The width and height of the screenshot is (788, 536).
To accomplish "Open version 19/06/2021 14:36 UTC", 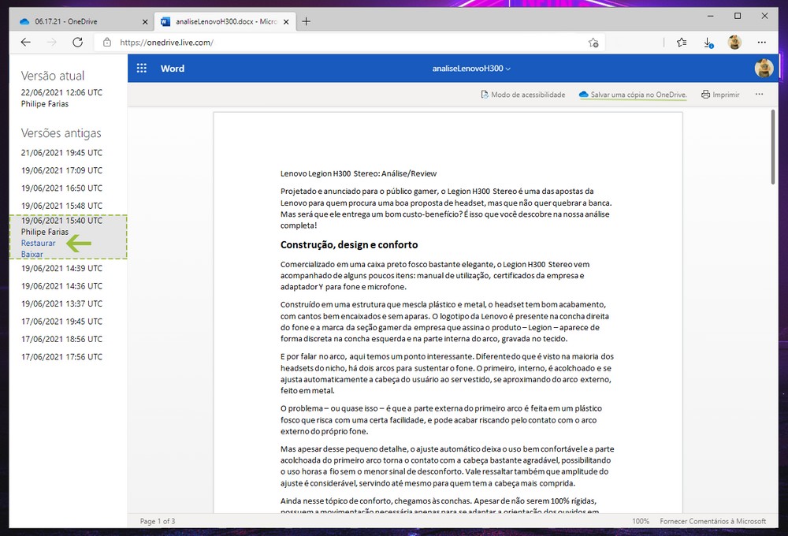I will (x=61, y=285).
